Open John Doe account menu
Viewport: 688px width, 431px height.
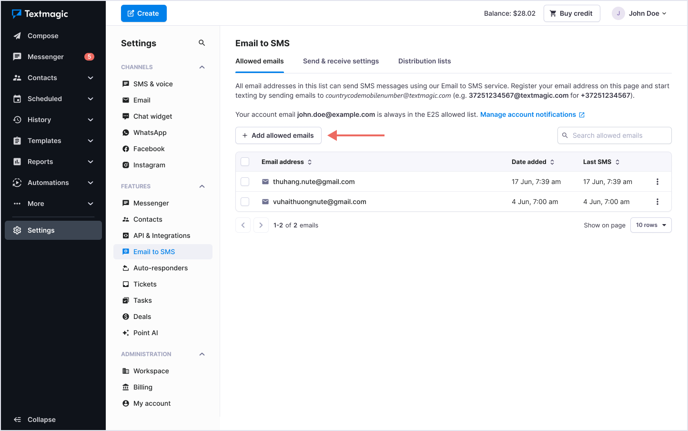(x=639, y=13)
